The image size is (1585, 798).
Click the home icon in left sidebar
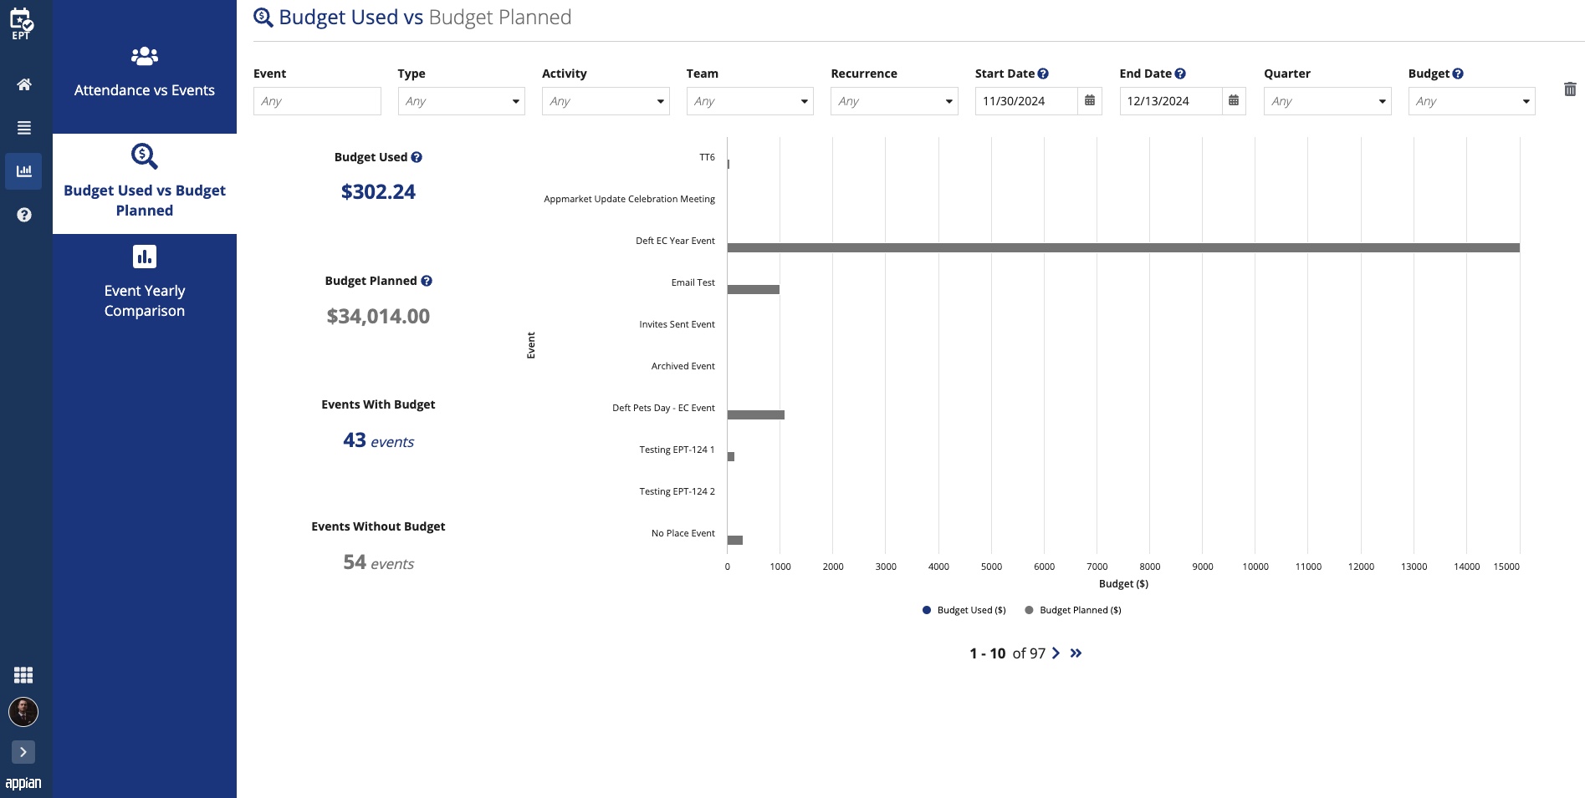(24, 84)
